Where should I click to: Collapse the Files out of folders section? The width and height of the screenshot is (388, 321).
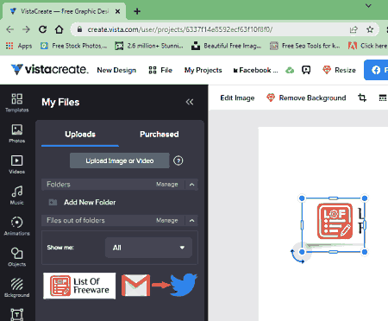coord(191,221)
